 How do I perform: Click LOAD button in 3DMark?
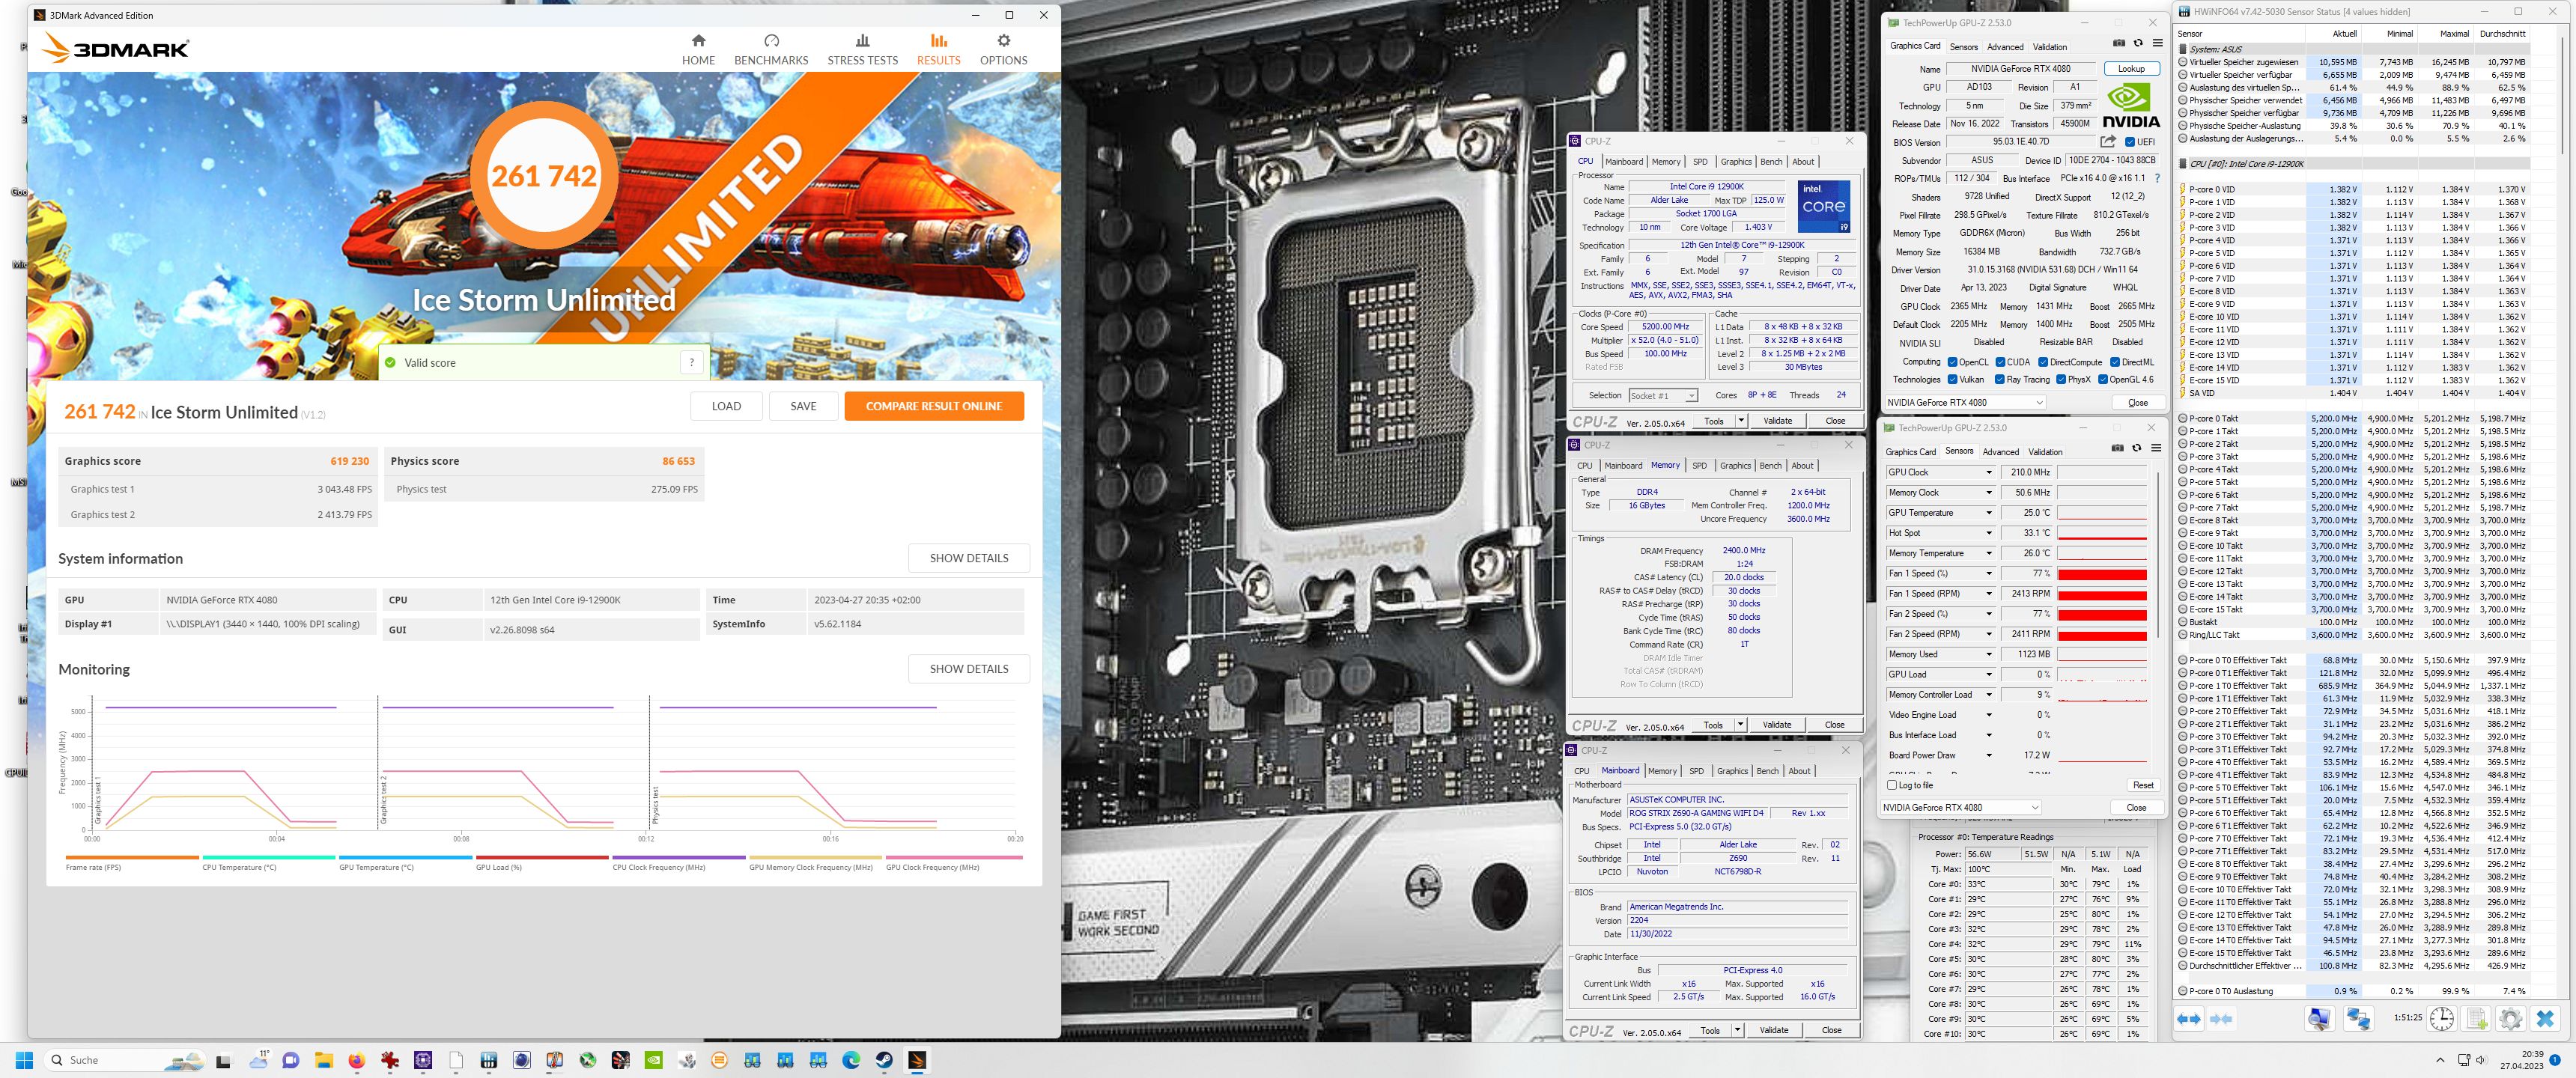pos(726,406)
